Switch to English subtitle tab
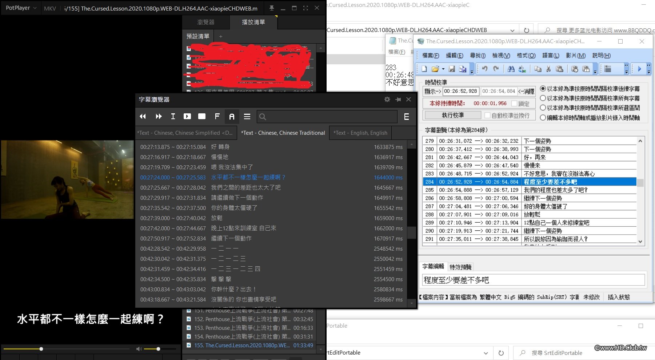The height and width of the screenshot is (360, 655). pyautogui.click(x=360, y=133)
